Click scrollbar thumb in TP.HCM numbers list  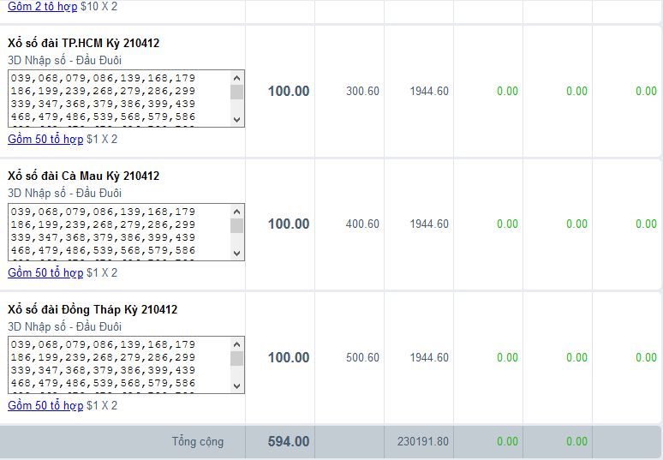click(236, 93)
